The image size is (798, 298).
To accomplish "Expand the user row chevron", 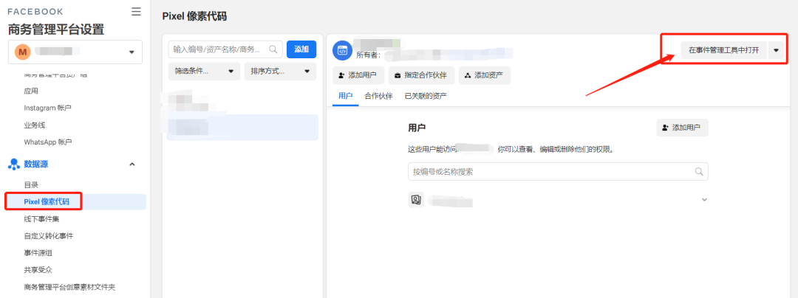I will [x=704, y=199].
